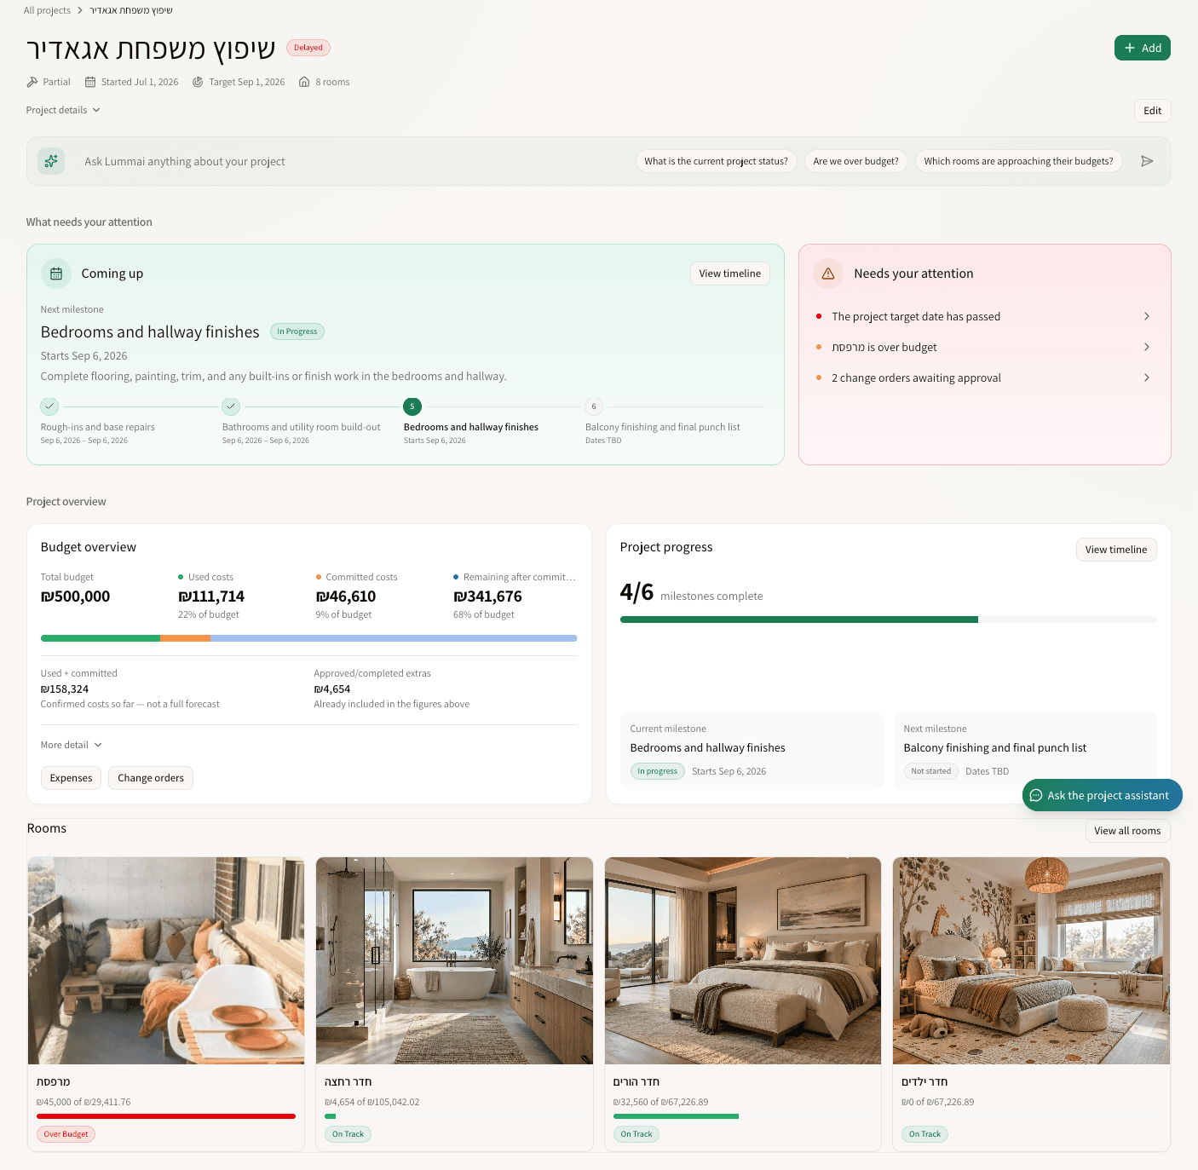This screenshot has width=1198, height=1170.
Task: Open the 'מרפסת is over budget' alert
Action: pyautogui.click(x=984, y=347)
